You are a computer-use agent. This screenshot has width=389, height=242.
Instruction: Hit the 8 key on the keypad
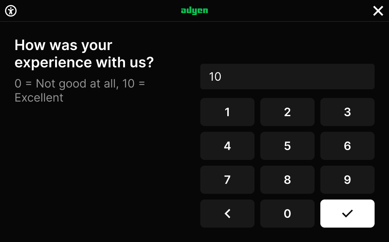click(287, 180)
